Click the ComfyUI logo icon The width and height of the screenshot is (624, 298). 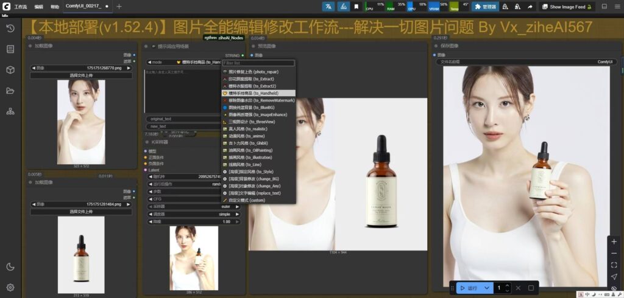coord(6,6)
